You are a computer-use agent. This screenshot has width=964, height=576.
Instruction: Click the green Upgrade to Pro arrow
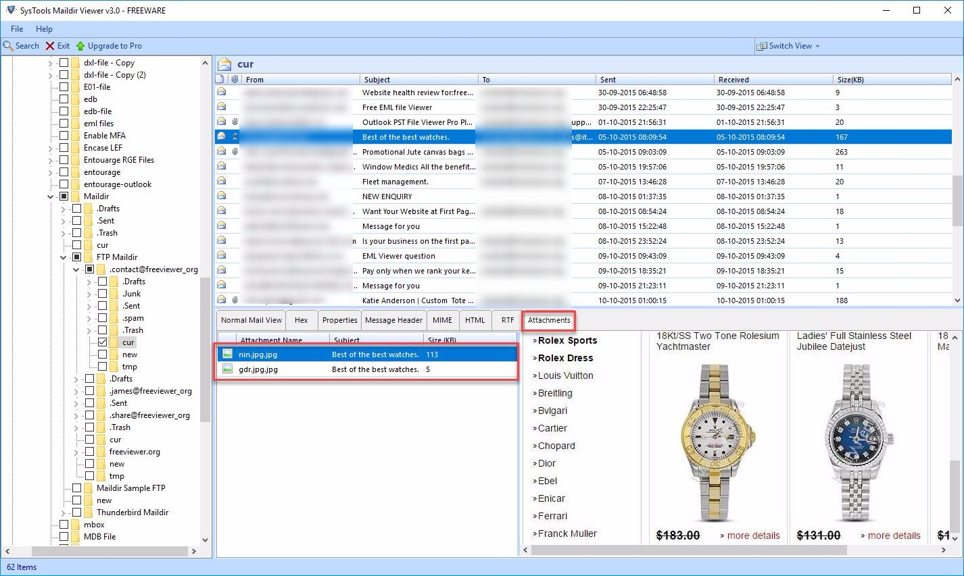(80, 46)
